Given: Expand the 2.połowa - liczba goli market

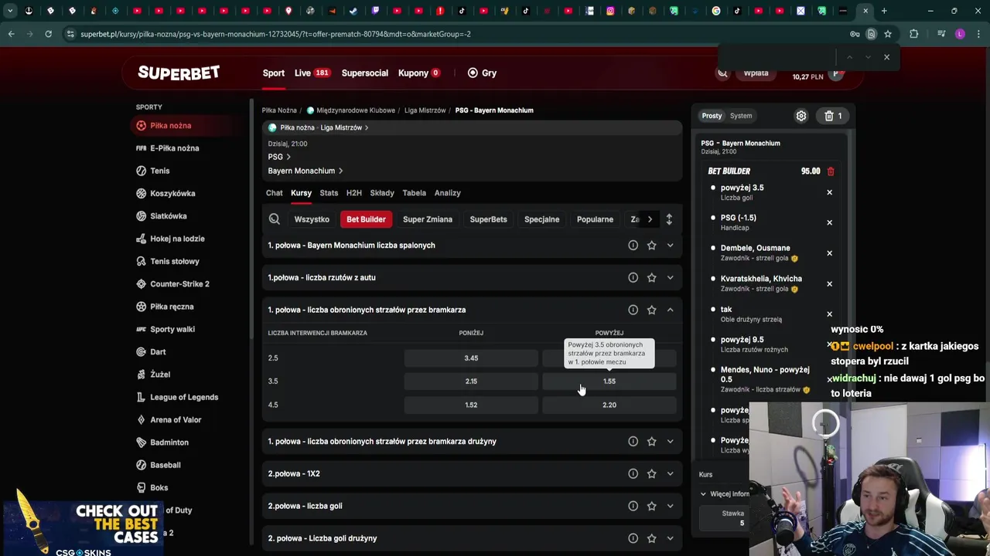Looking at the screenshot, I should pyautogui.click(x=670, y=506).
